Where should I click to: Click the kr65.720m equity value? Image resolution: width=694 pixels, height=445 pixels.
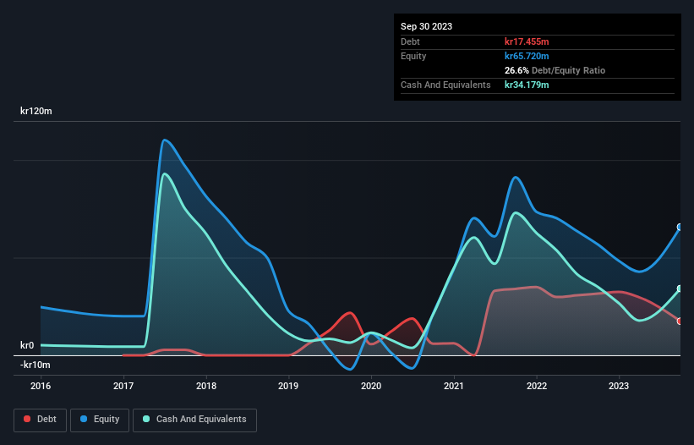click(527, 56)
